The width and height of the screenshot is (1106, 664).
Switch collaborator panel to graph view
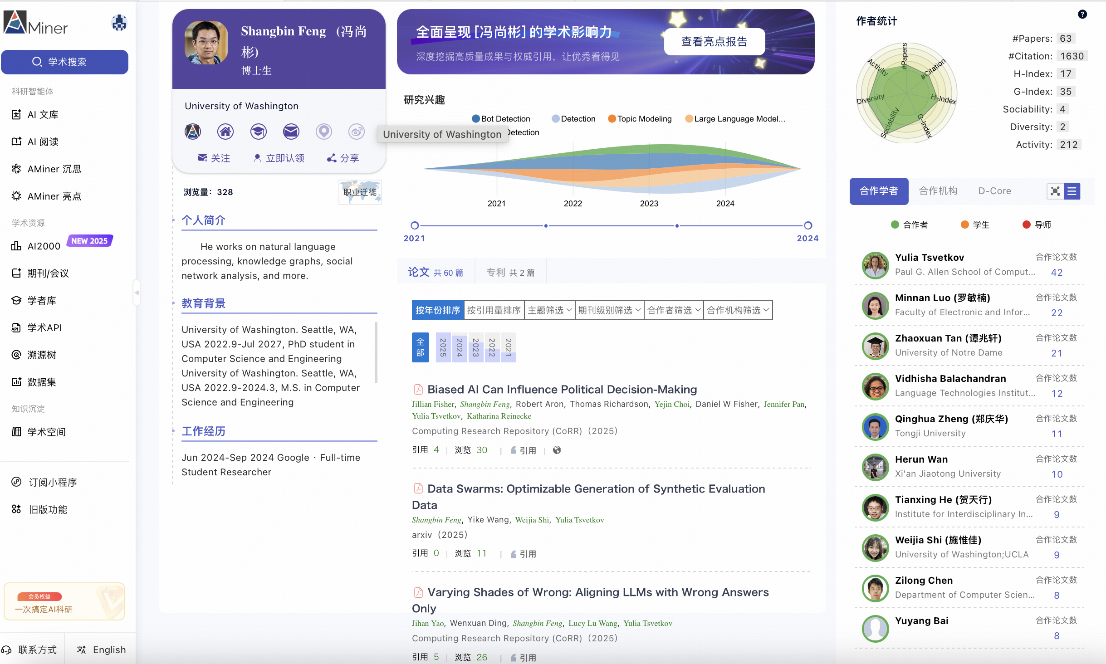point(1055,191)
